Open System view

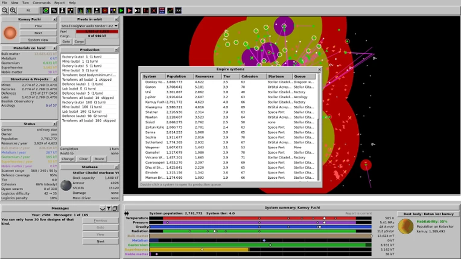tap(38, 40)
